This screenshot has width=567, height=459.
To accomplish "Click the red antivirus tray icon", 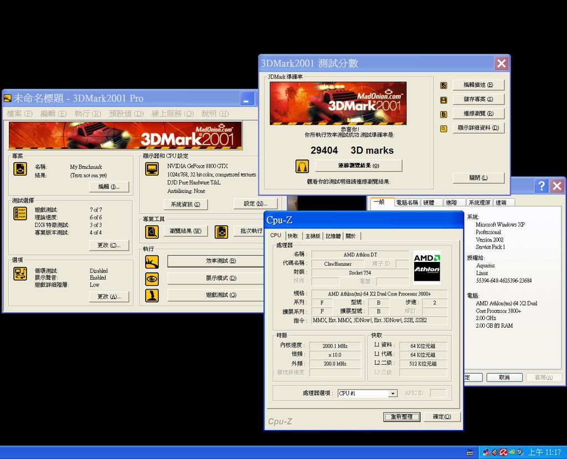I will pos(503,452).
